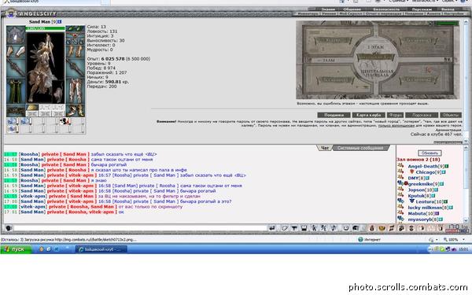Image resolution: width=472 pixels, height=295 pixels.
Task: Switch to Системные сообщения tab
Action: pos(360,148)
